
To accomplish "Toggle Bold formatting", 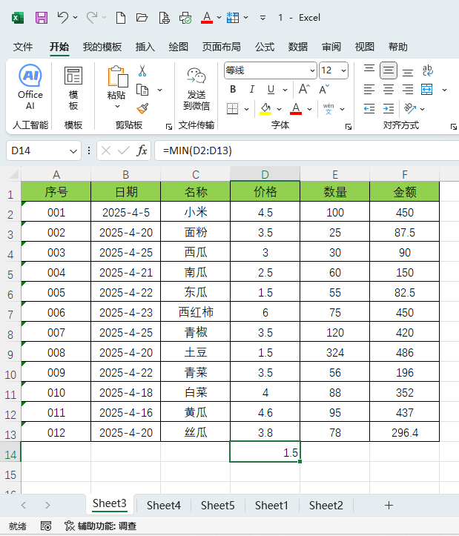I will (x=233, y=90).
